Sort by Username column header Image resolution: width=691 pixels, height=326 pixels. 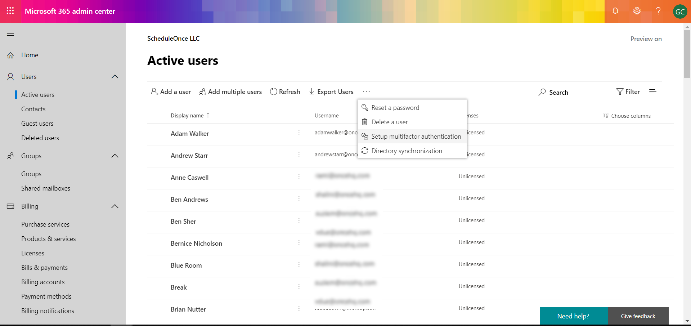click(x=327, y=116)
